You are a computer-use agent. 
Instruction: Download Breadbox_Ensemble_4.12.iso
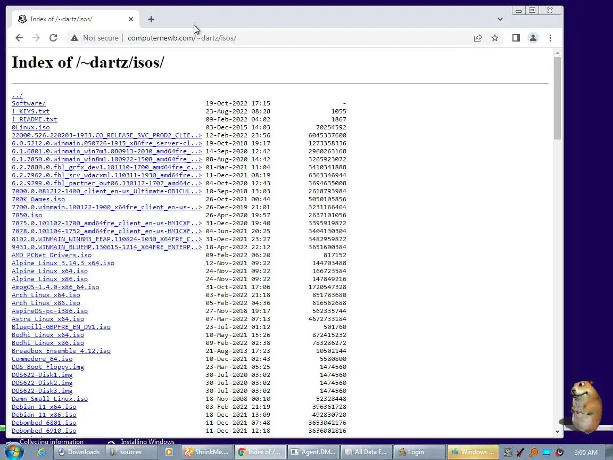click(61, 351)
